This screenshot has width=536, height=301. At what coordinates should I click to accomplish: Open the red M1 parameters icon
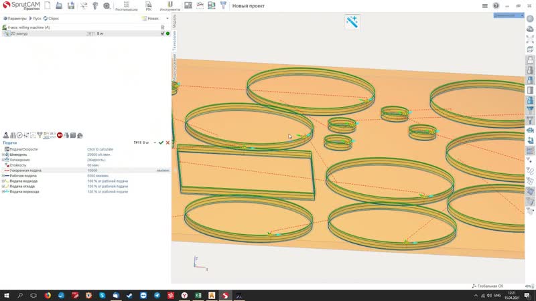[60, 136]
